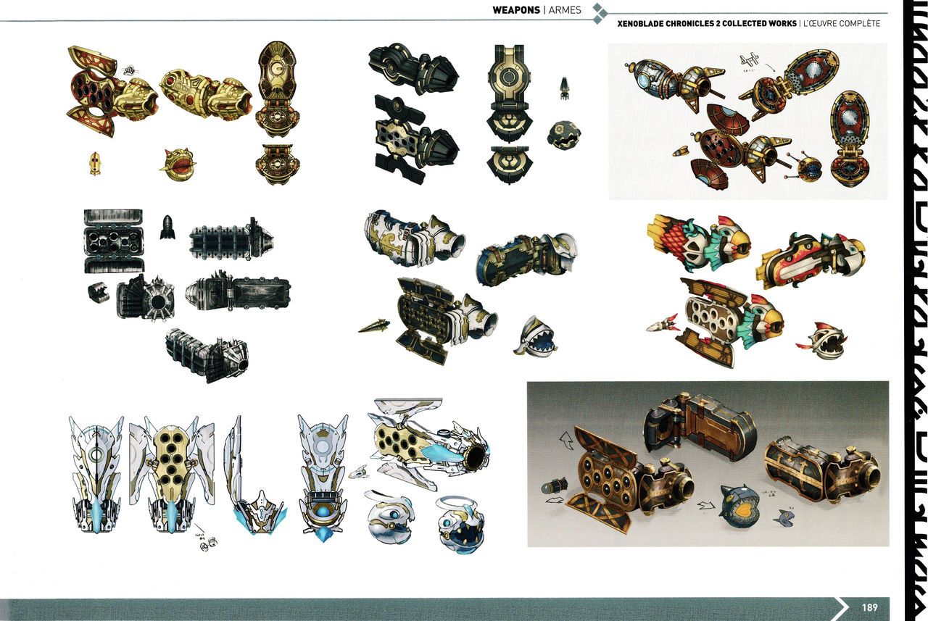Click the page number 189
This screenshot has height=621, width=928.
pyautogui.click(x=871, y=607)
